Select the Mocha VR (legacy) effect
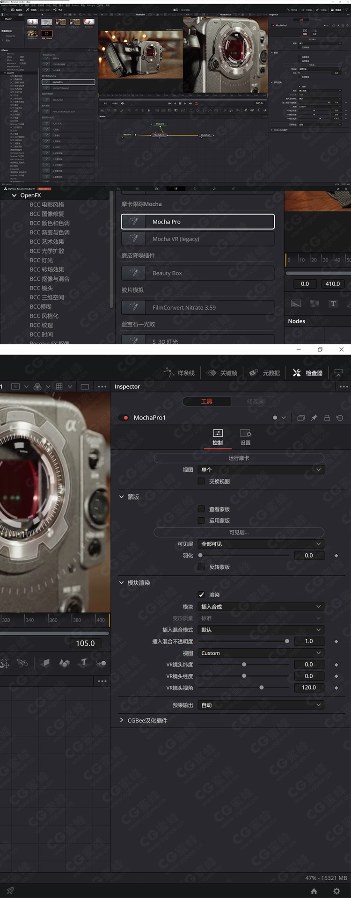 click(197, 239)
